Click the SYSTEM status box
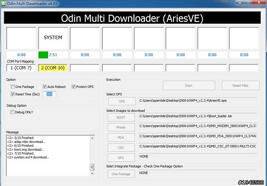This screenshot has width=267, height=186. 53,38
